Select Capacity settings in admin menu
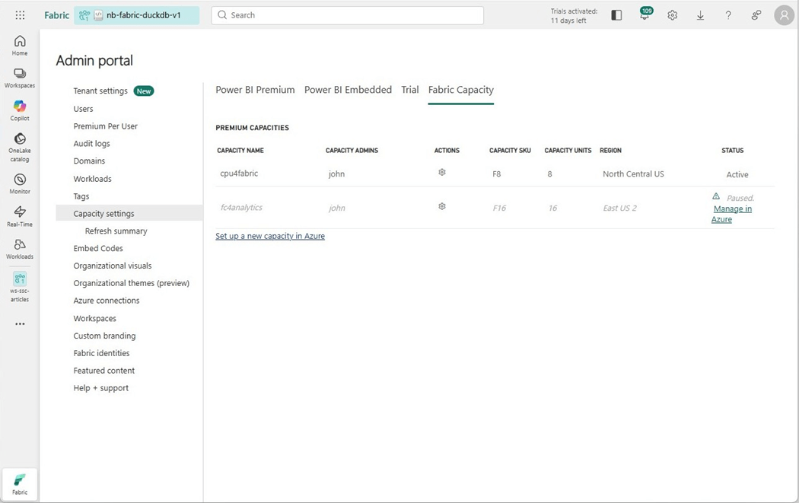 coord(129,214)
